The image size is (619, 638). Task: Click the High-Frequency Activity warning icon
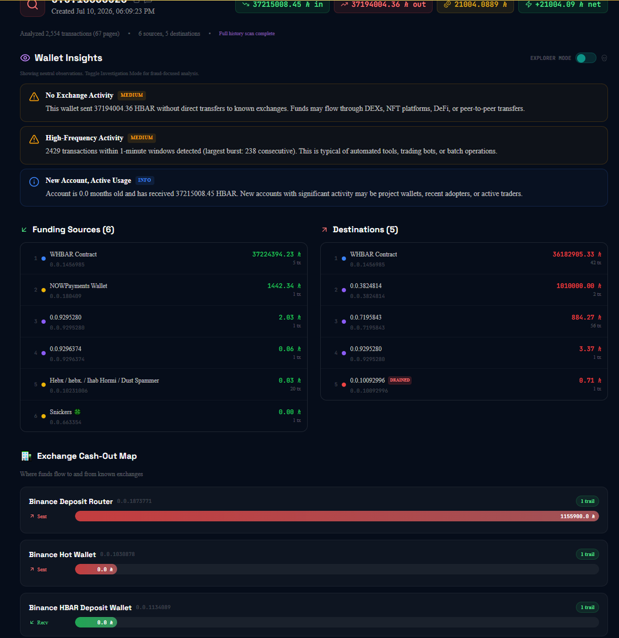(x=34, y=139)
